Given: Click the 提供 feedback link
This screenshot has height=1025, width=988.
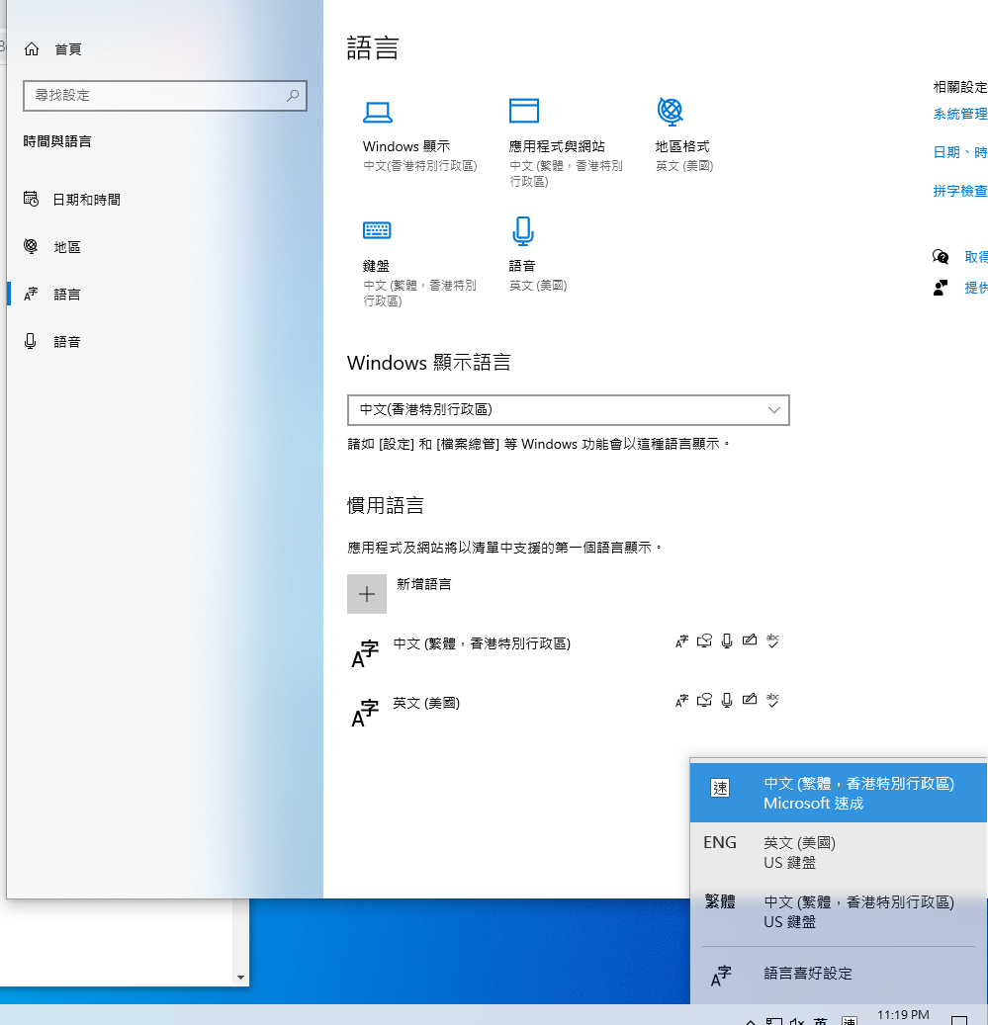Looking at the screenshot, I should [975, 288].
